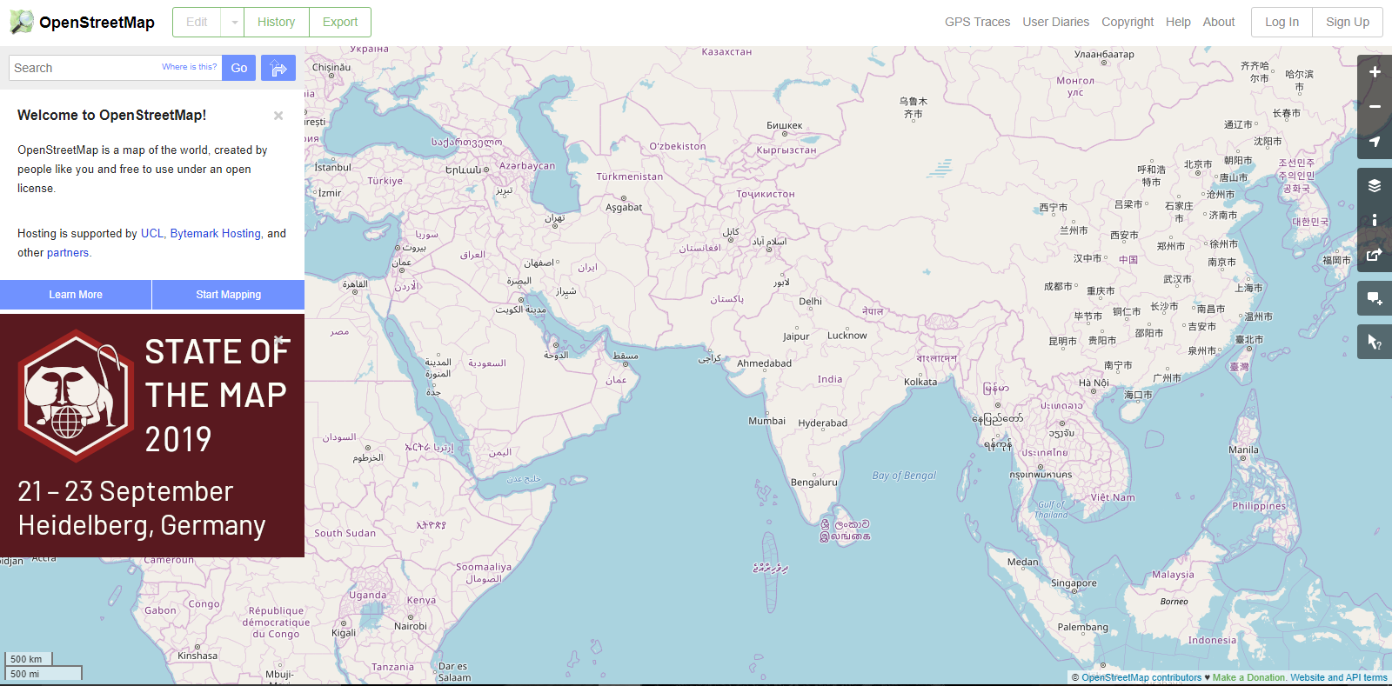
Task: Click the Bay of Bengal label
Action: coord(904,476)
